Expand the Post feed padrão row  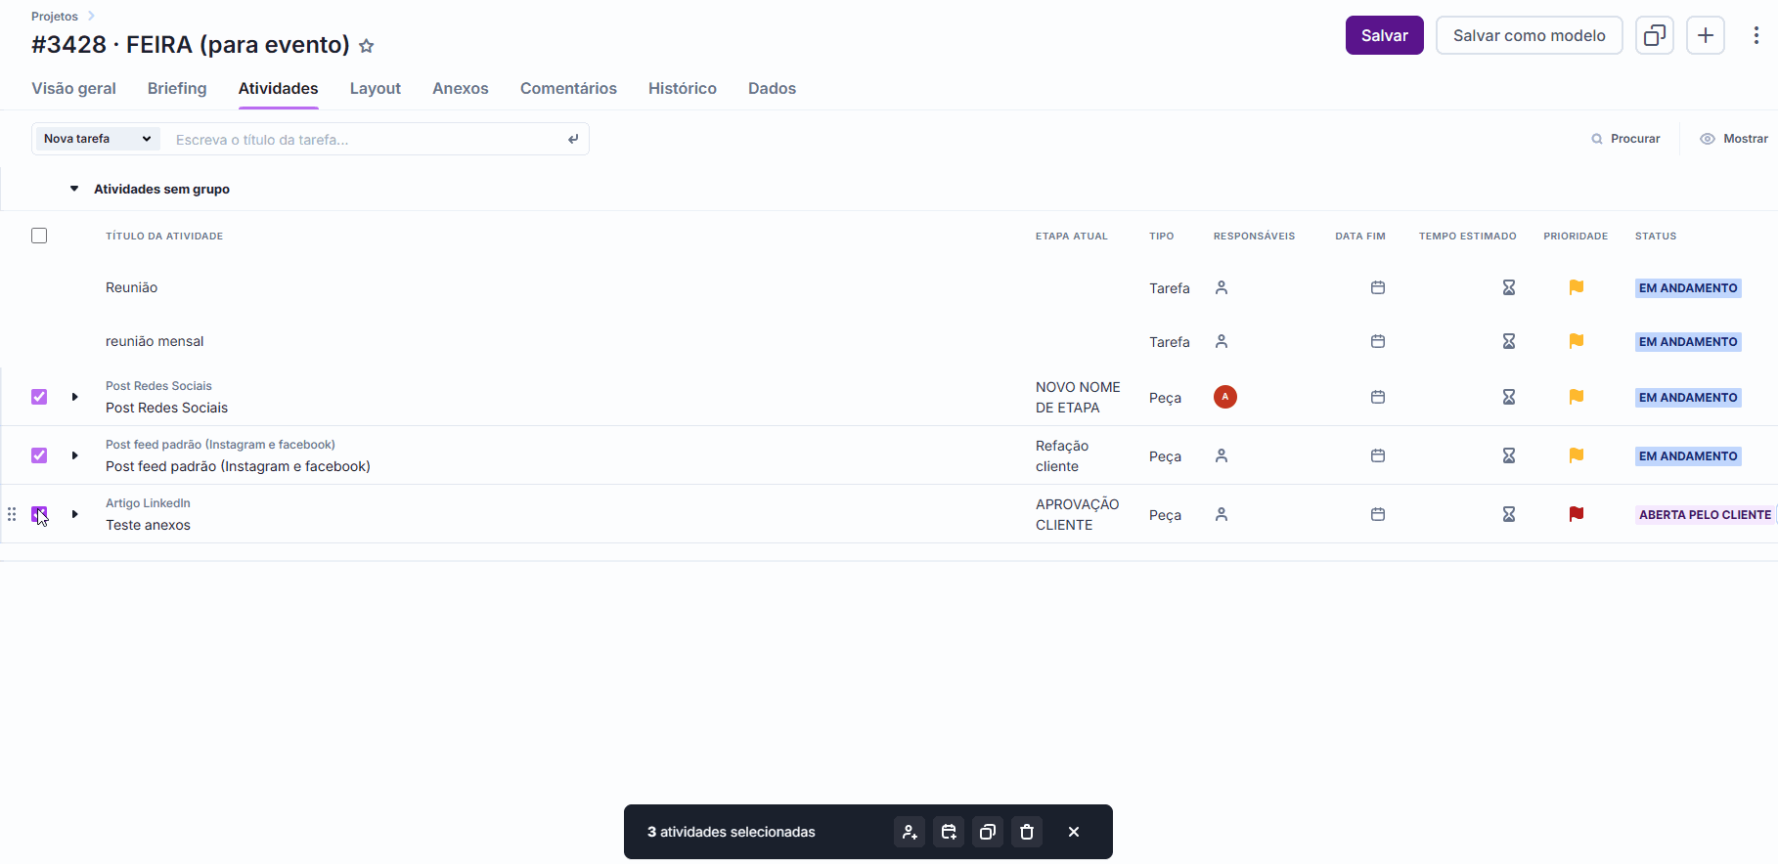coord(74,455)
